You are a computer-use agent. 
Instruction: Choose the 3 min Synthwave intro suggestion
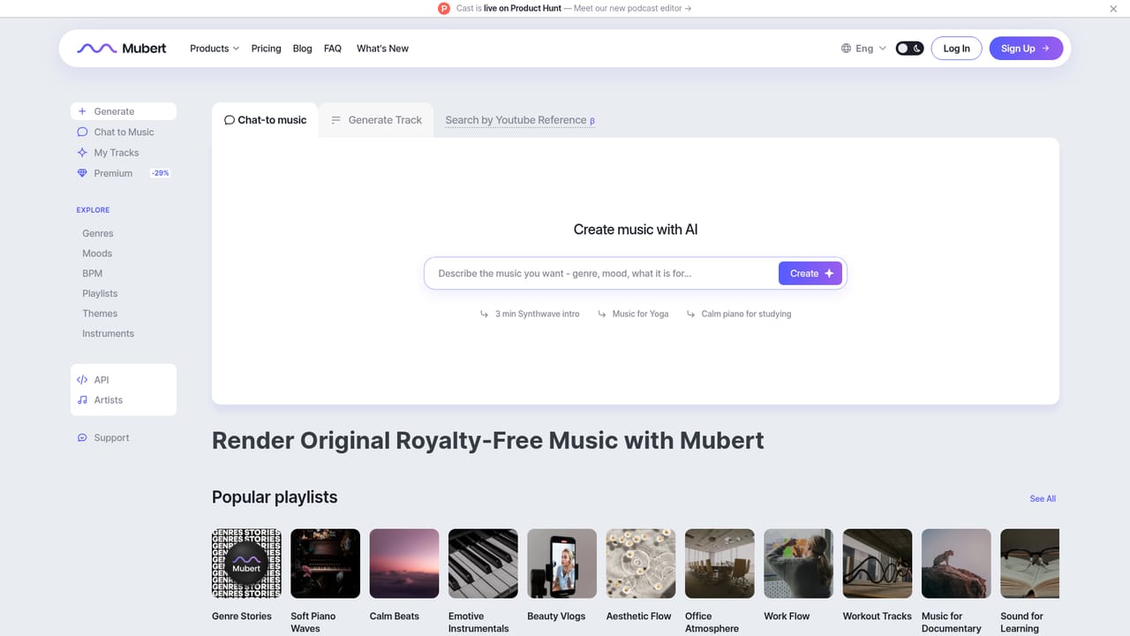[x=530, y=314]
